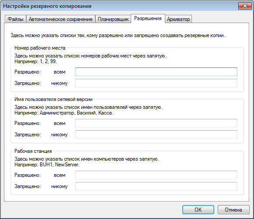Select the Планировщик tab
This screenshot has height=219, width=254.
tap(113, 19)
